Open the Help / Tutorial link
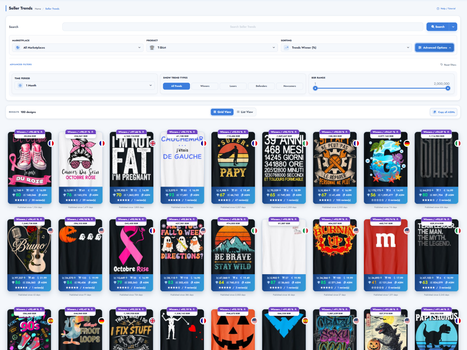The height and width of the screenshot is (350, 467). tap(446, 8)
